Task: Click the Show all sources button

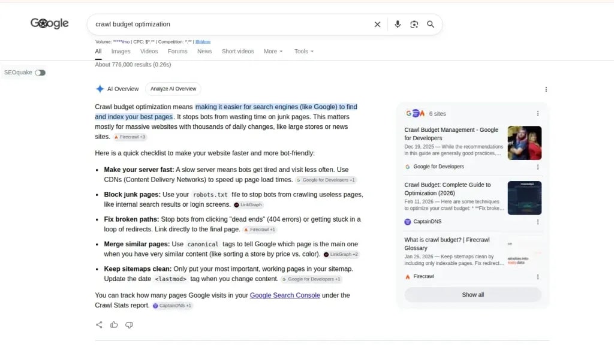Action: tap(472, 295)
